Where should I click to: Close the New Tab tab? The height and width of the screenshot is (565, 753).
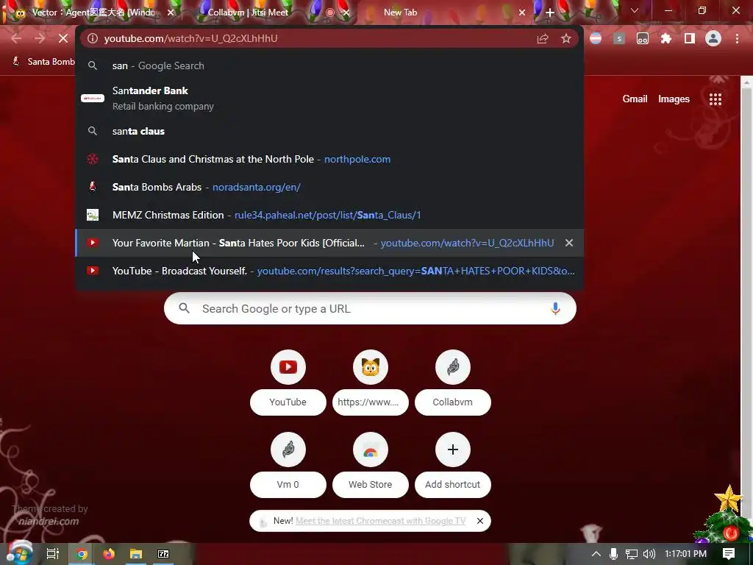point(522,13)
